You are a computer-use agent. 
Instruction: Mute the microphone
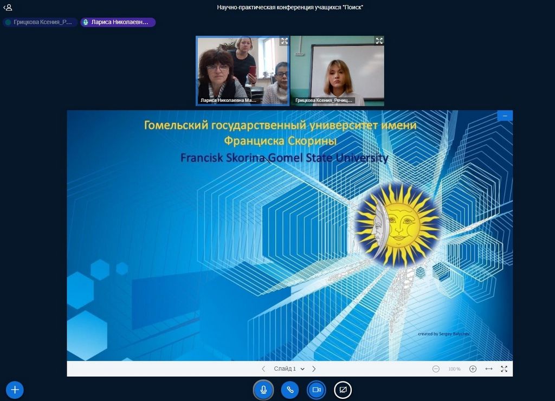pos(263,390)
